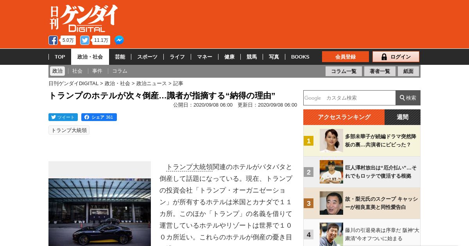Click smiling man thumbnail in ranking 3
469x246 pixels.
pos(331,203)
